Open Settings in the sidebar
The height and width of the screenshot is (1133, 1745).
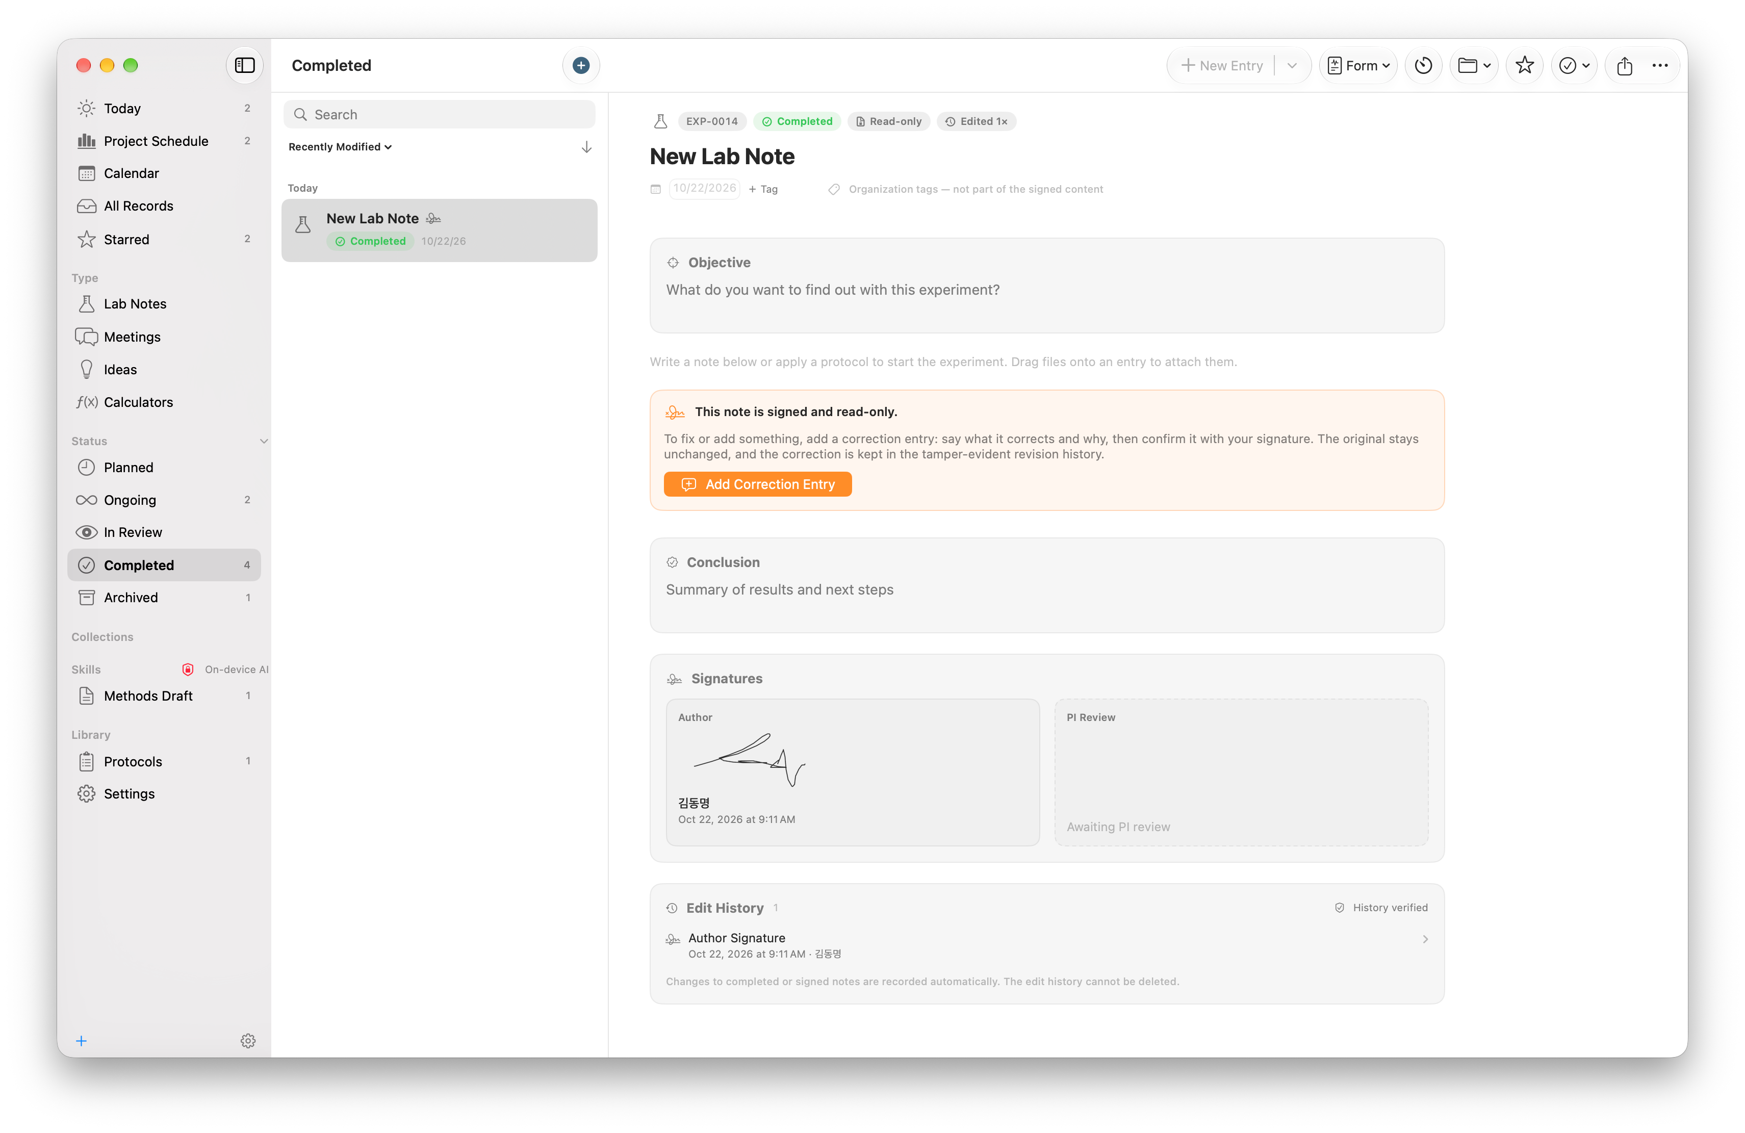[x=164, y=793]
